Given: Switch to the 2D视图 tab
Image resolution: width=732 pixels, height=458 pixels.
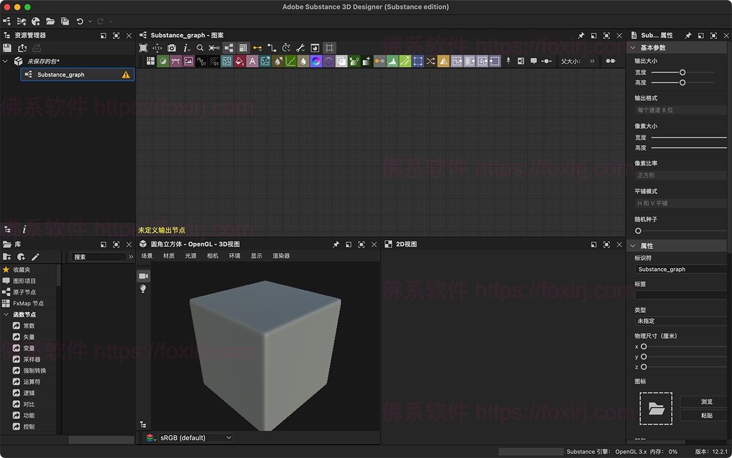Looking at the screenshot, I should point(404,244).
